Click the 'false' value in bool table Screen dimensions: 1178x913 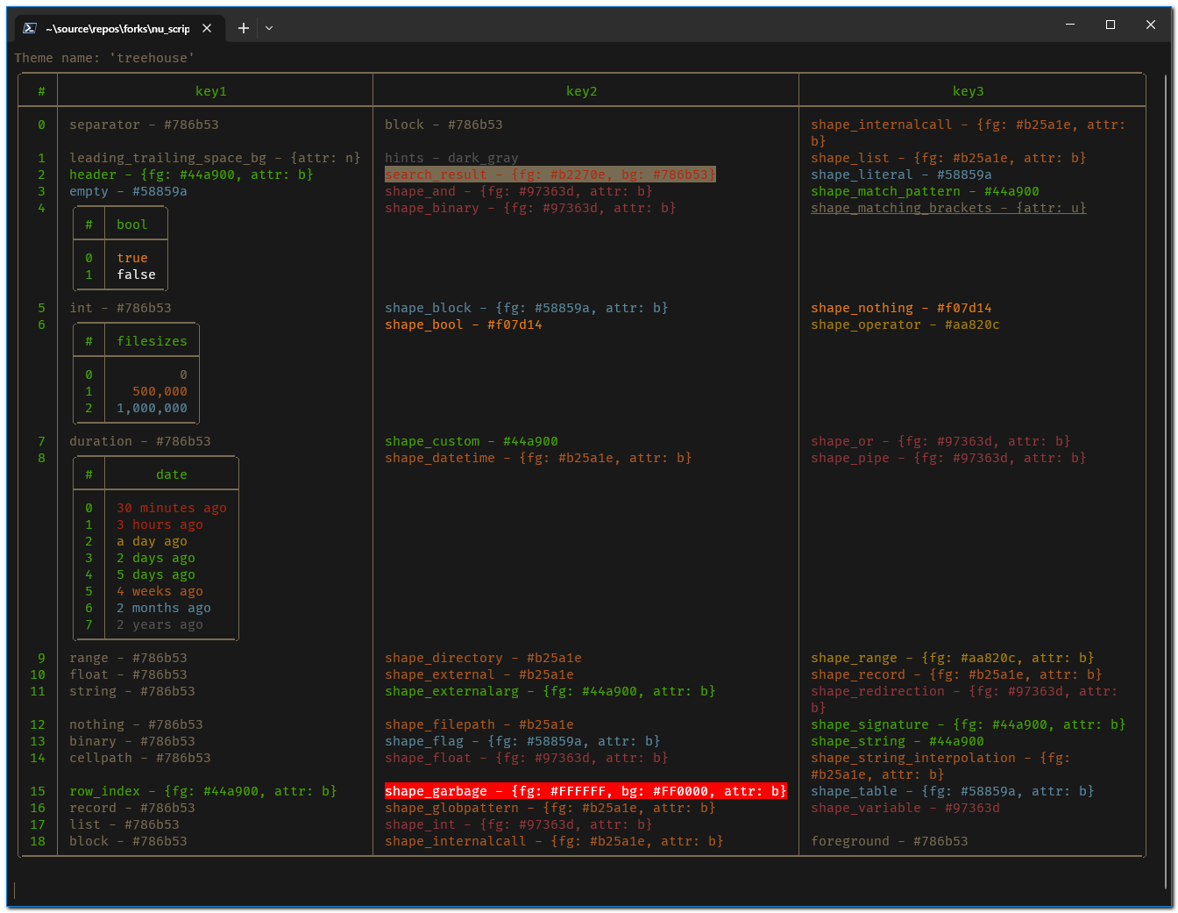click(x=136, y=275)
